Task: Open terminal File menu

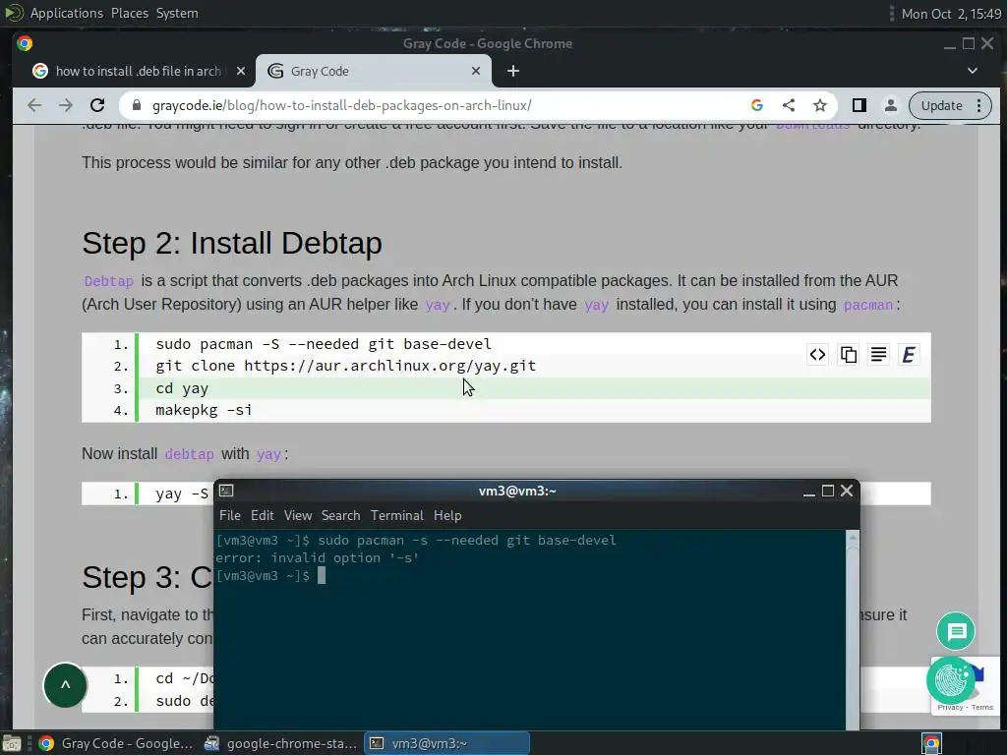Action: (229, 515)
